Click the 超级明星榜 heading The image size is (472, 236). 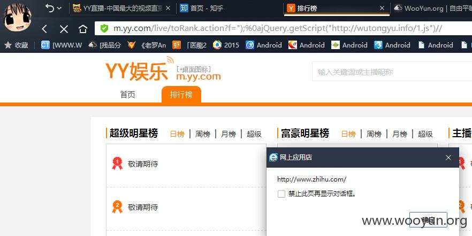(134, 133)
